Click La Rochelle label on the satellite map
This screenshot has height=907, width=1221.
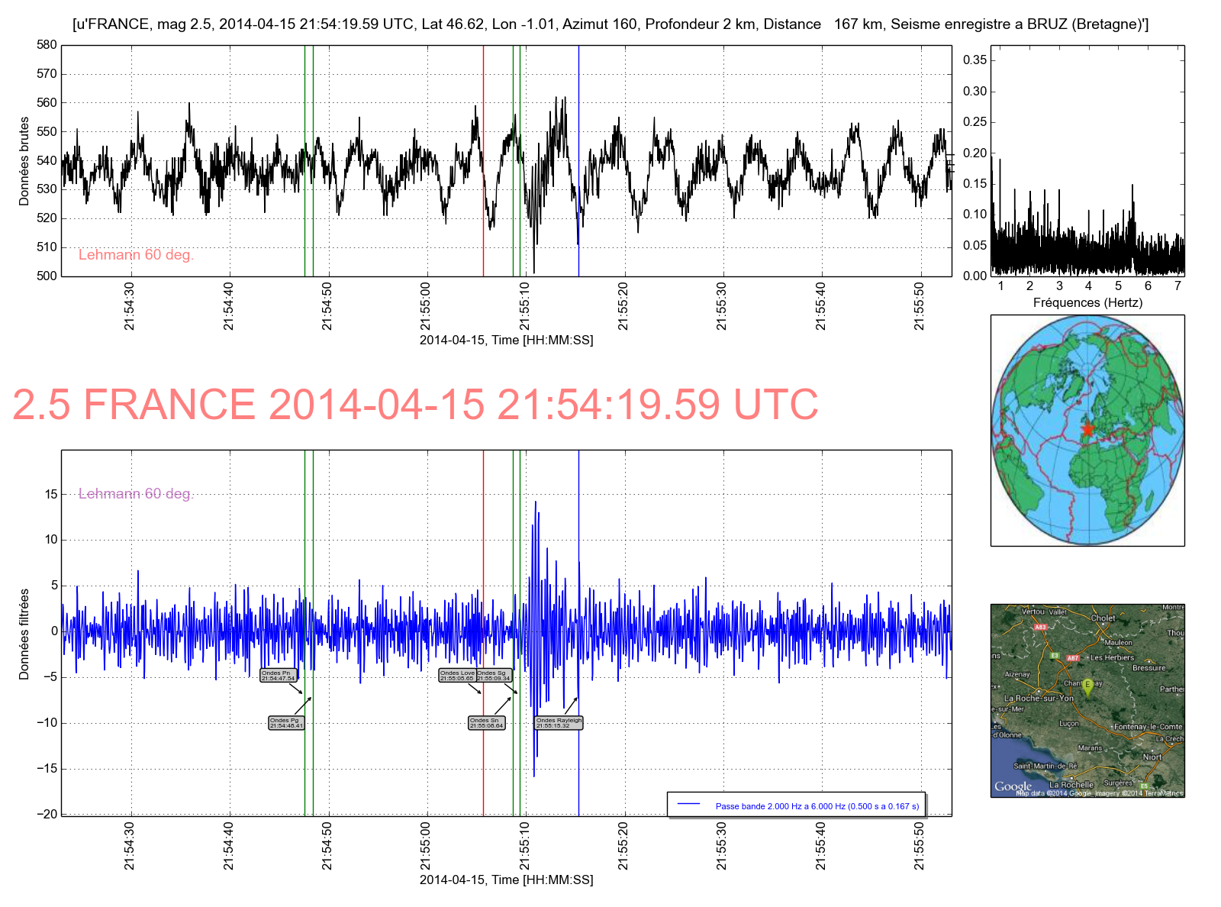1071,784
